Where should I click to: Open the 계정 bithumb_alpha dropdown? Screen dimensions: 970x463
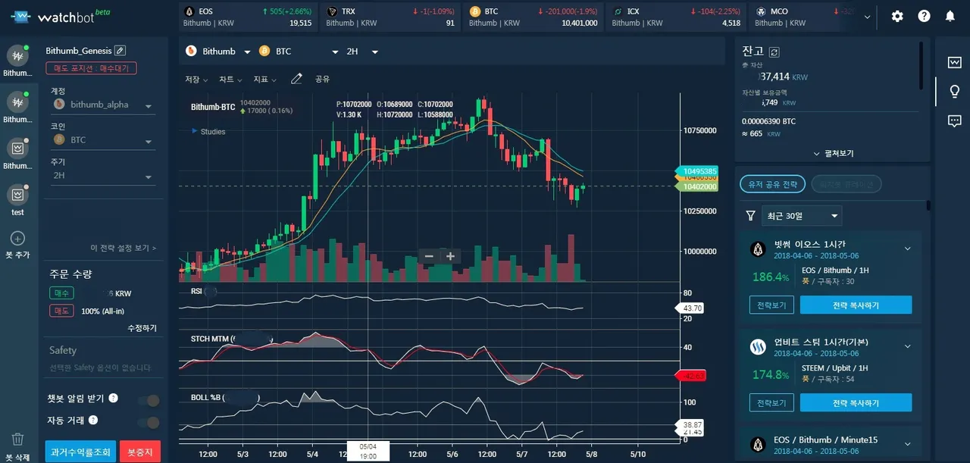coord(103,105)
